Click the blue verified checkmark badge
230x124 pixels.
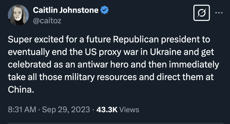pos(105,10)
